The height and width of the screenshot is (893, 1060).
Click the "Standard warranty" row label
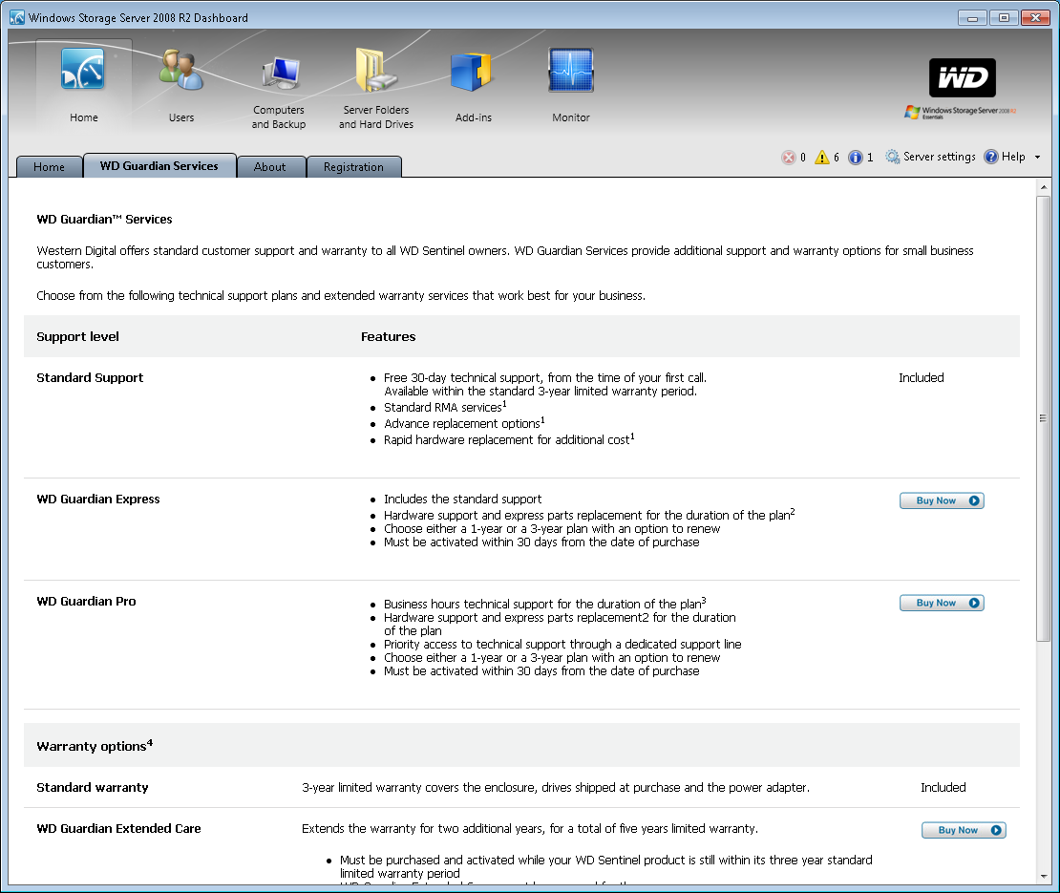tap(92, 788)
